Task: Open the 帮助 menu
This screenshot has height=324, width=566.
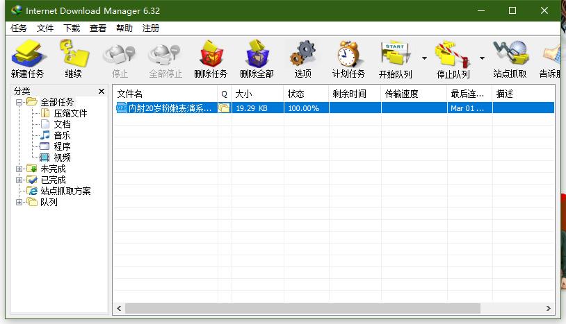Action: 124,28
